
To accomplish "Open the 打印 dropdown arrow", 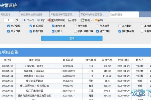I will point(78,20).
